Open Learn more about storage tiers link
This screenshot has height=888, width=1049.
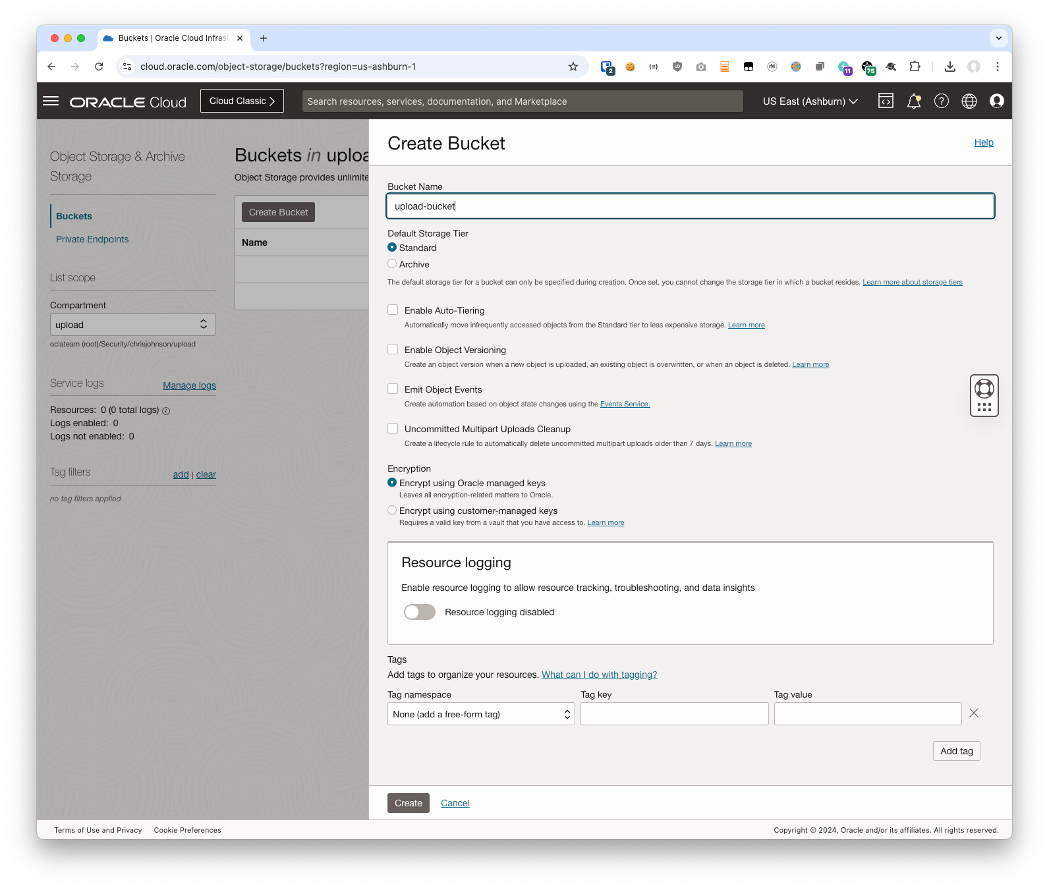[913, 282]
